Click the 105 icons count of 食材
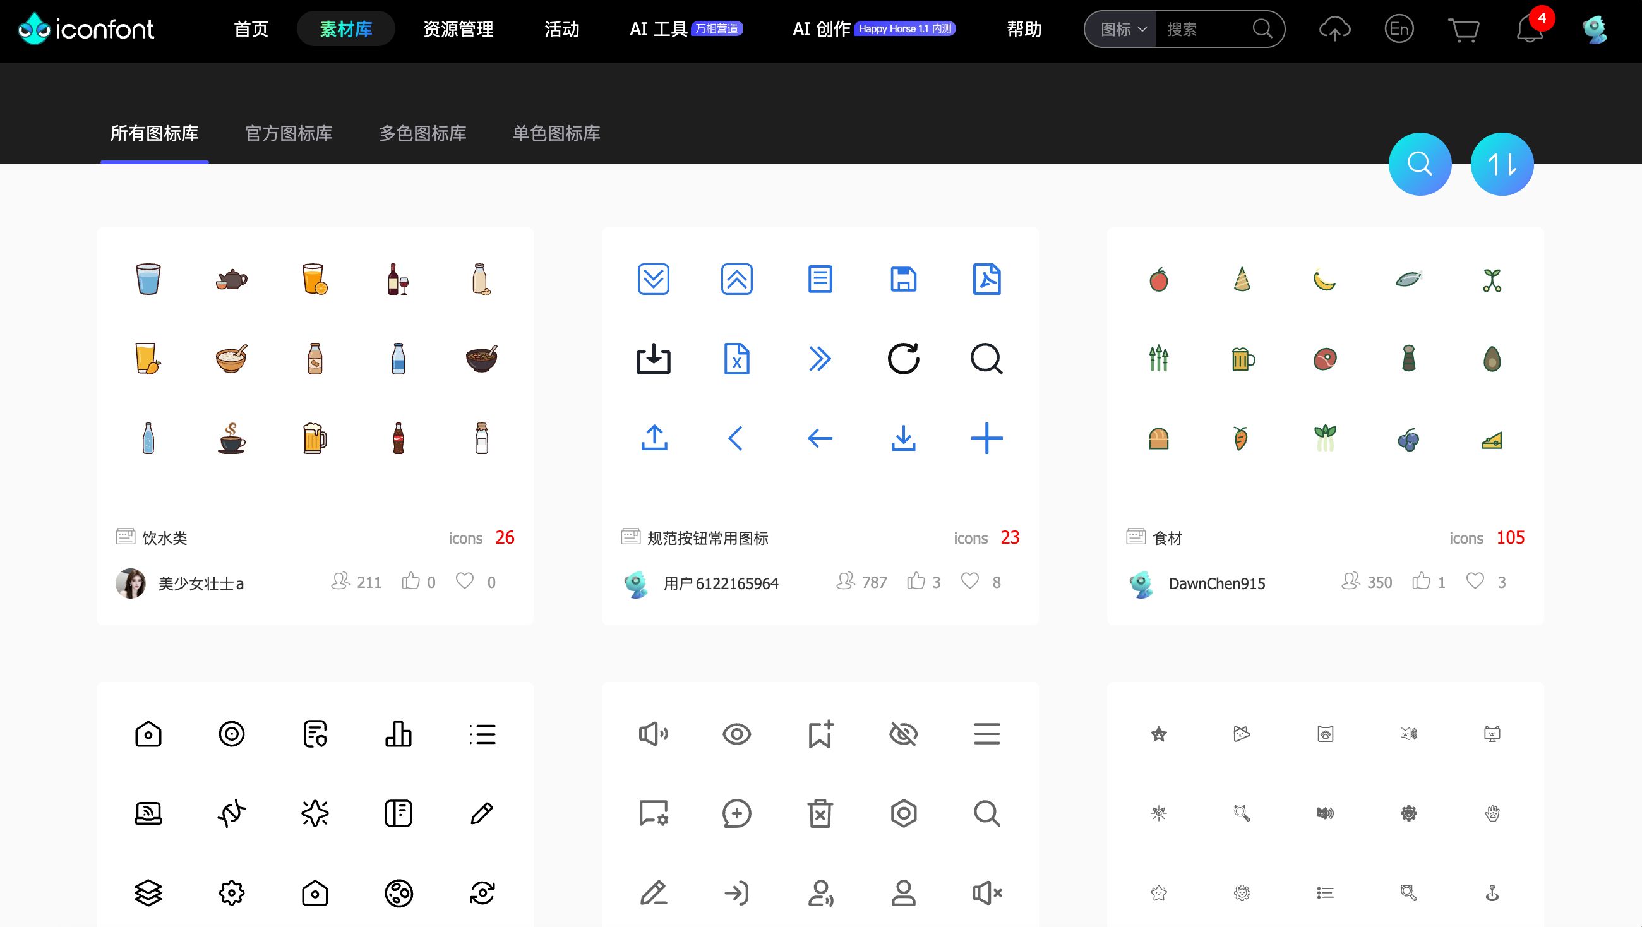The image size is (1642, 927). [1511, 537]
